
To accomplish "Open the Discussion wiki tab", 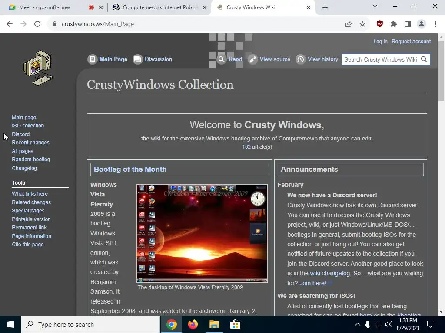I will coord(153,59).
